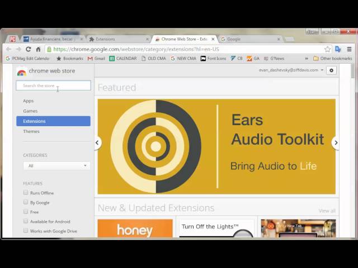Image resolution: width=358 pixels, height=268 pixels.
Task: Expand the hidden bookmarks overflow chevron
Action: (307, 59)
